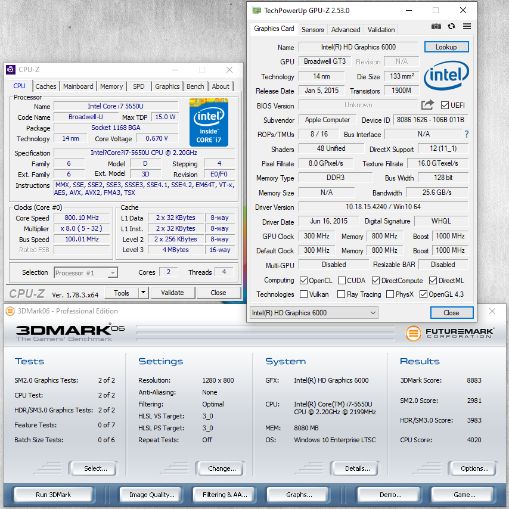The image size is (509, 509).
Task: Open the Graphics tab in CPU-Z
Action: [x=167, y=86]
